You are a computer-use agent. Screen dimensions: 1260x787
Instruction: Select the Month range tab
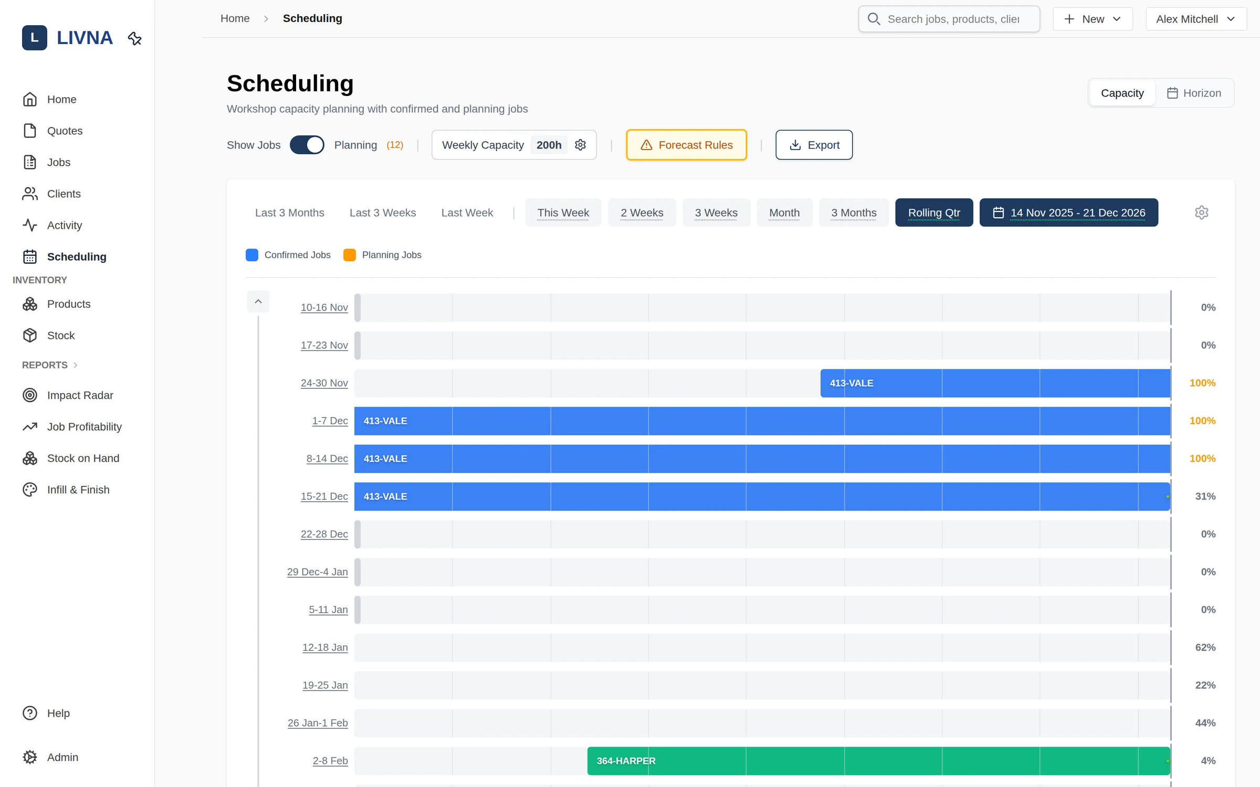click(784, 212)
